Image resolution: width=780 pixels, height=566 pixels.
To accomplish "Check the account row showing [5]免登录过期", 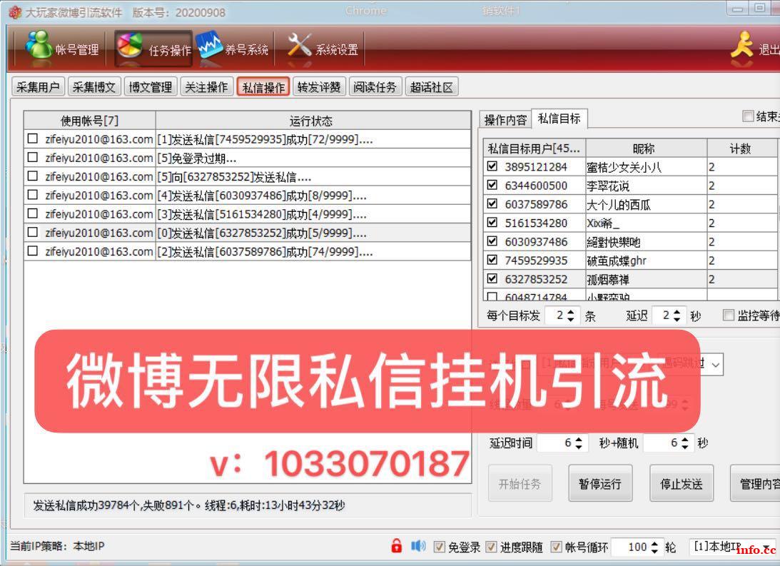I will (33, 157).
